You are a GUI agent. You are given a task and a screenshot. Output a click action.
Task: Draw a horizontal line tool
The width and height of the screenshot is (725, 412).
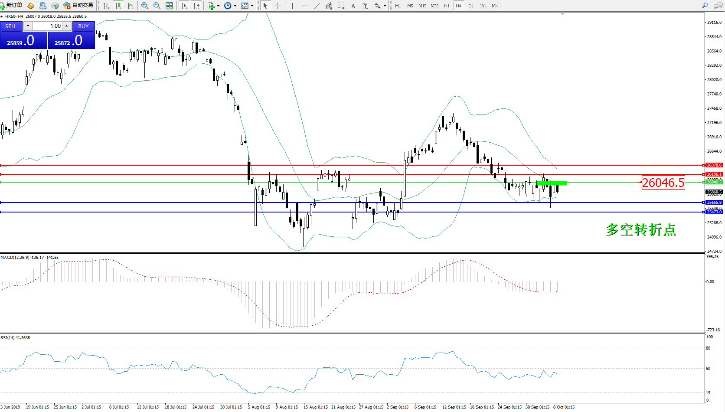305,6
